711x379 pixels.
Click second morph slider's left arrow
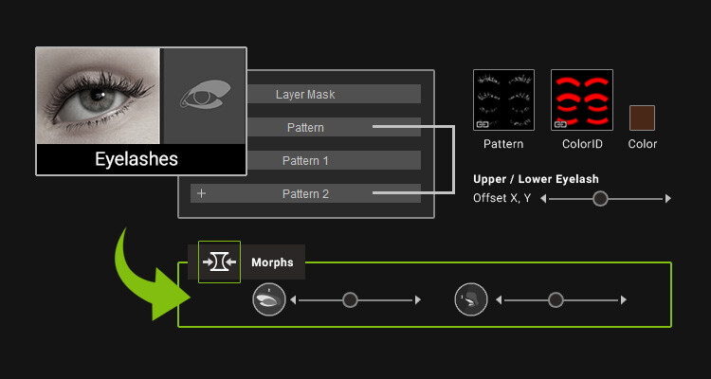click(x=499, y=299)
